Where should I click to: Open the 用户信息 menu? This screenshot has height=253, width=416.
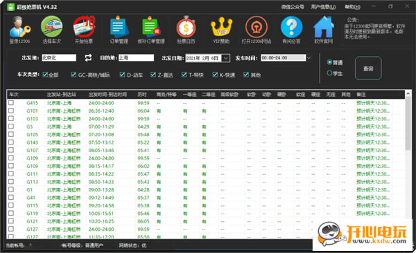[x=323, y=7]
